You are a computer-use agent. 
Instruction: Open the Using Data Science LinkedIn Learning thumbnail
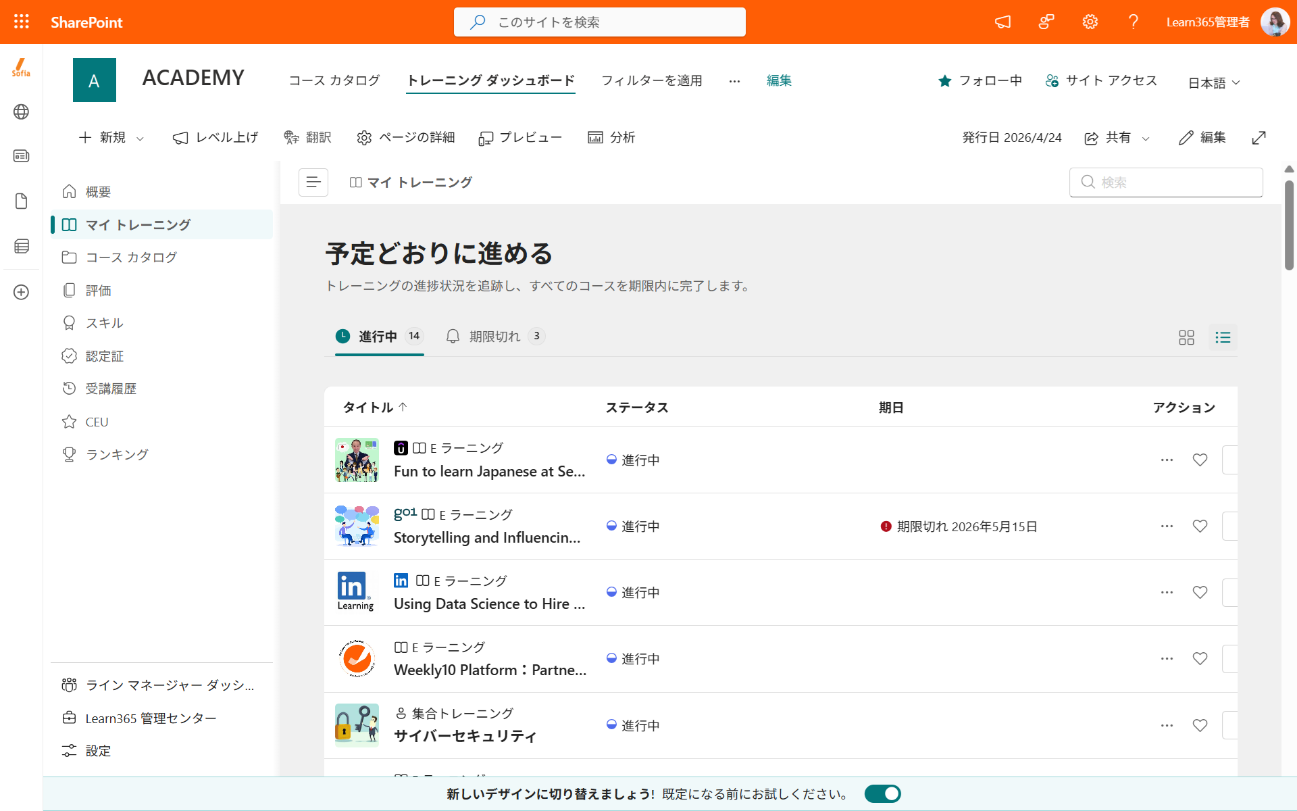(356, 592)
